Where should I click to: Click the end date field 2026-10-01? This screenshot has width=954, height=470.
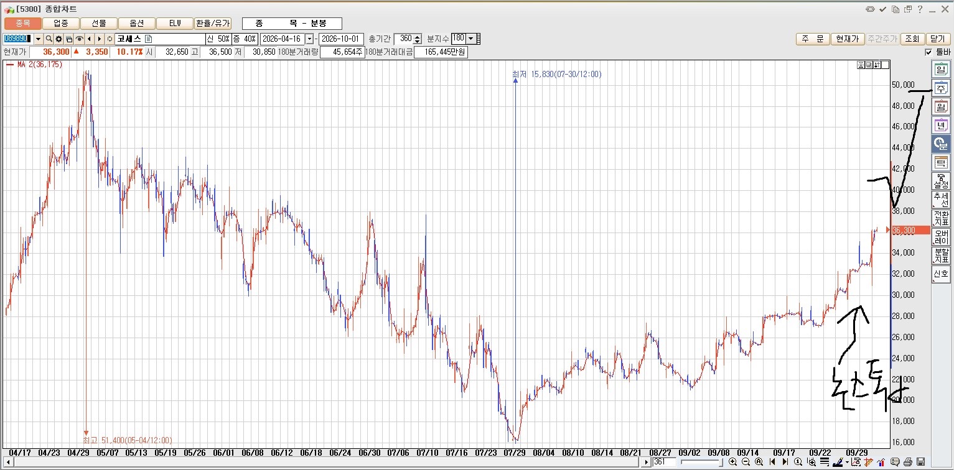tap(341, 39)
